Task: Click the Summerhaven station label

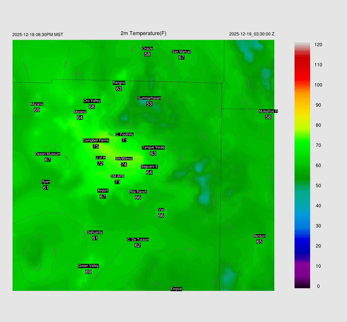Action: click(149, 98)
